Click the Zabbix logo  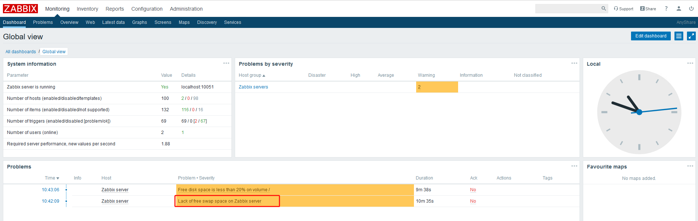click(x=20, y=8)
